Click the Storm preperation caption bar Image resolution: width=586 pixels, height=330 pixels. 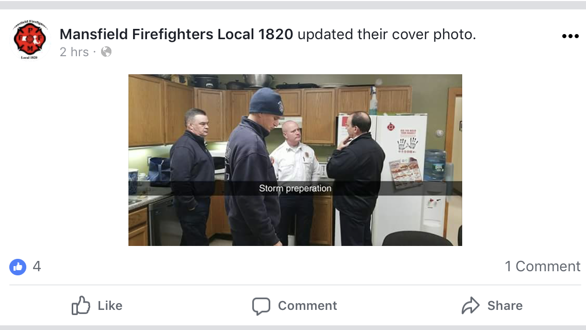295,188
